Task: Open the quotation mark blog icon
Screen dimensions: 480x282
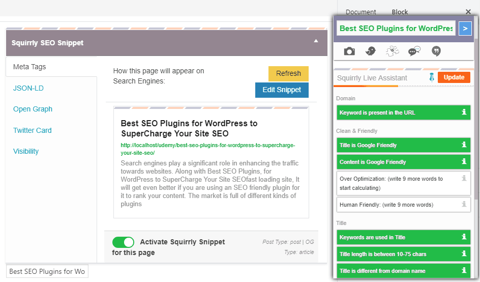Action: point(436,51)
